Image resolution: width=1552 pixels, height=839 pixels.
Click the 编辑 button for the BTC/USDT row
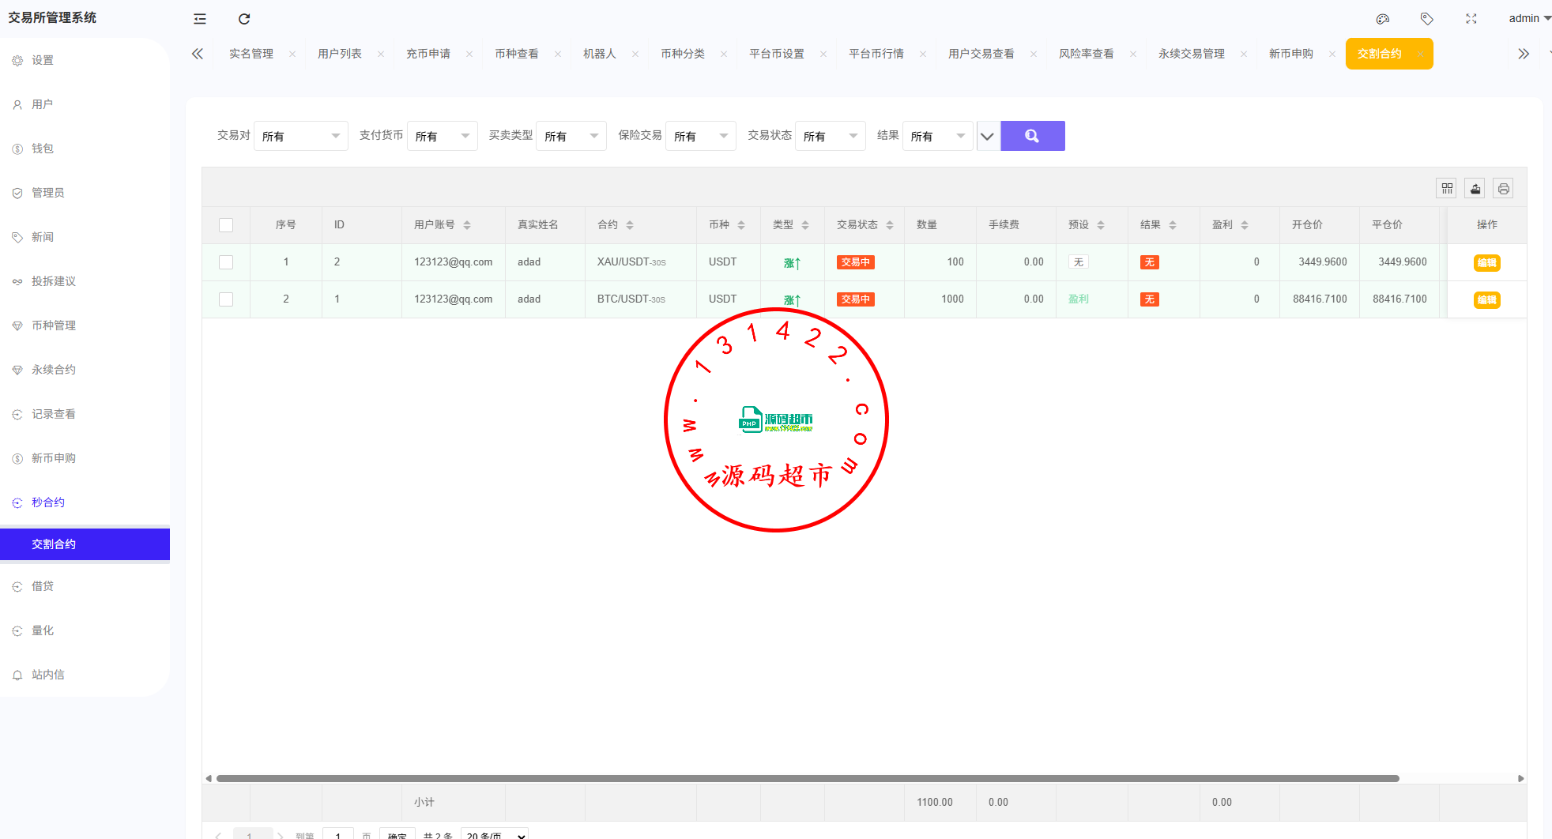[x=1486, y=300]
